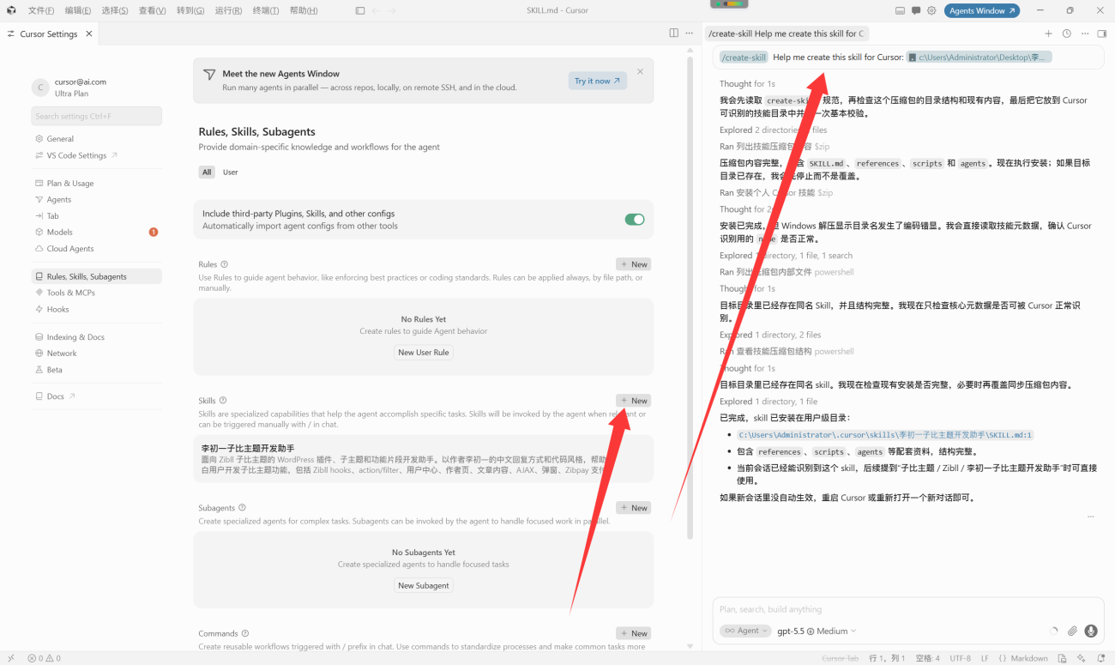Open the panel layout icon beside the chat bubble
This screenshot has width=1115, height=665.
coord(900,10)
